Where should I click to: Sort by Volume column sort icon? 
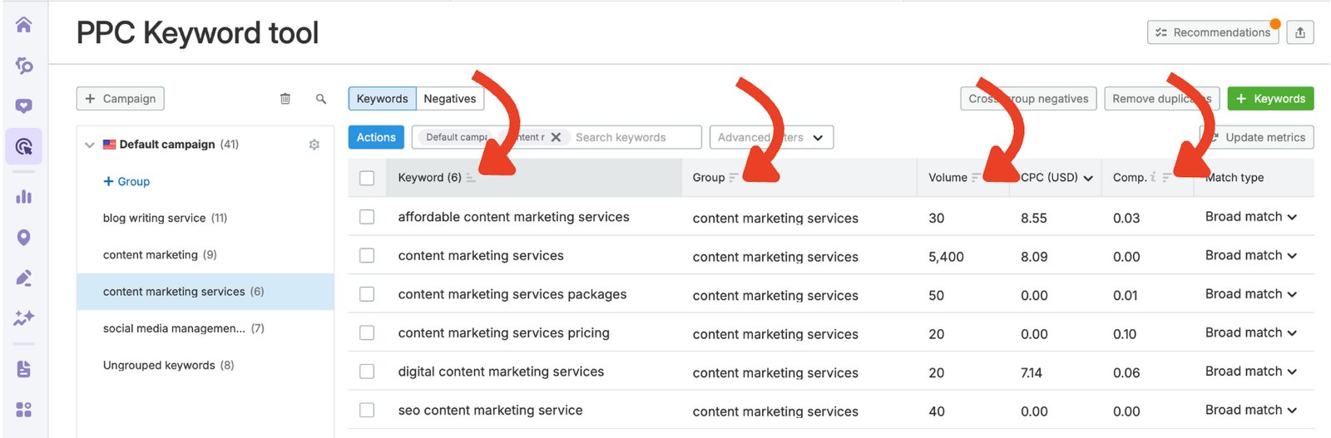tap(976, 178)
